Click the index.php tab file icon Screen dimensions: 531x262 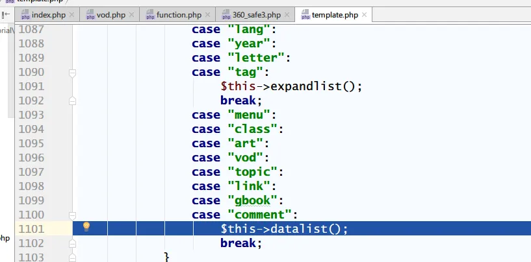coord(25,14)
